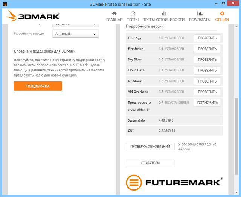The image size is (241, 197).
Task: Click the Options gear icon
Action: tap(222, 14)
